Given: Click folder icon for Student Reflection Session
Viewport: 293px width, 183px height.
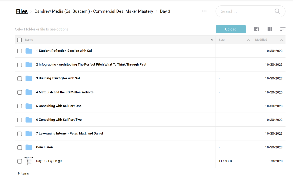Looking at the screenshot, I should [x=29, y=51].
